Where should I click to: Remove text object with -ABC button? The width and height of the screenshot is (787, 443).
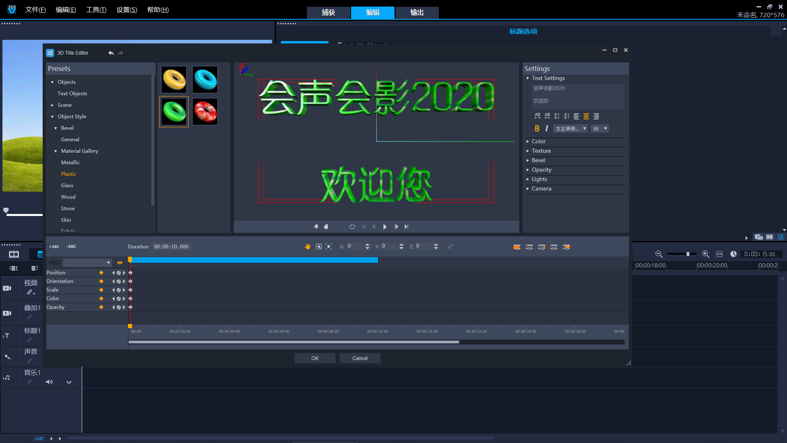pos(71,247)
